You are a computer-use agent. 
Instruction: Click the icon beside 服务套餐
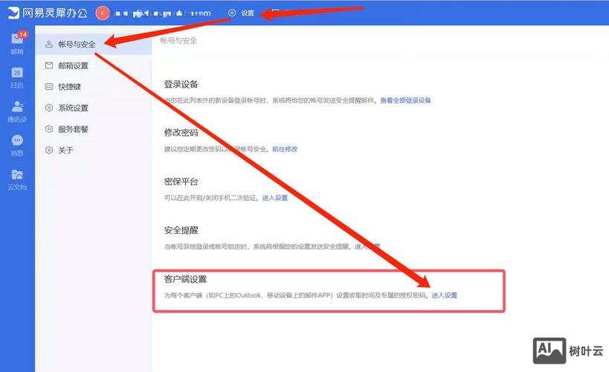(49, 129)
